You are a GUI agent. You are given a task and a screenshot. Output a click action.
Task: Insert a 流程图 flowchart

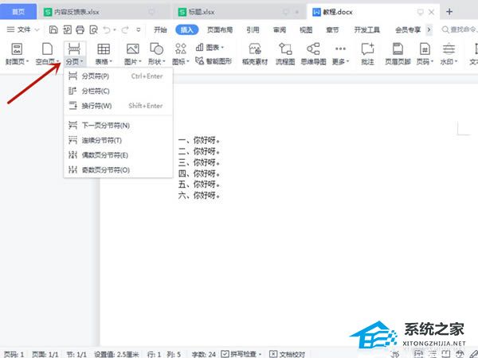(285, 53)
